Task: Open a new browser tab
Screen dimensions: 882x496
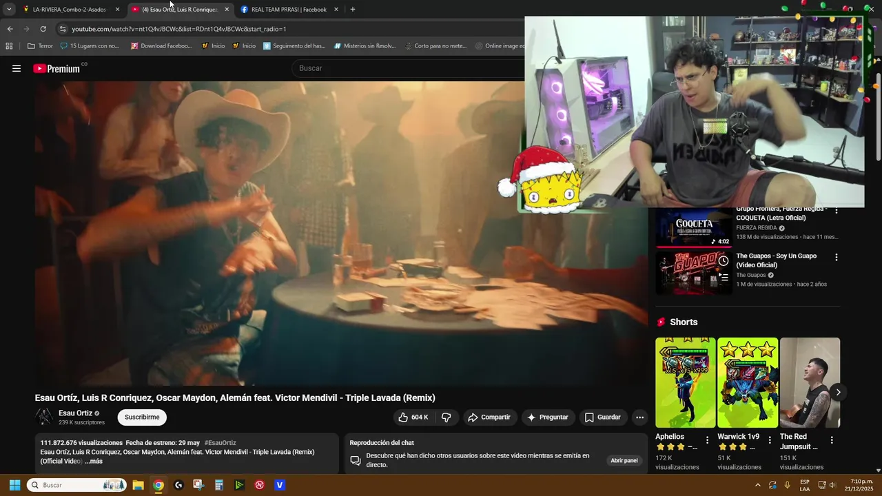Action: tap(353, 10)
